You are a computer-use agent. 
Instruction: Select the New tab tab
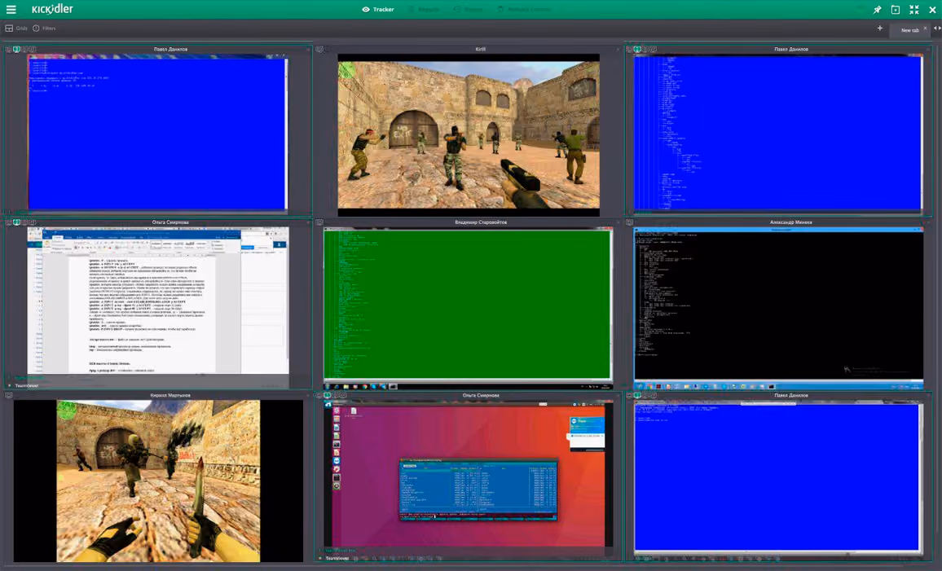point(909,30)
